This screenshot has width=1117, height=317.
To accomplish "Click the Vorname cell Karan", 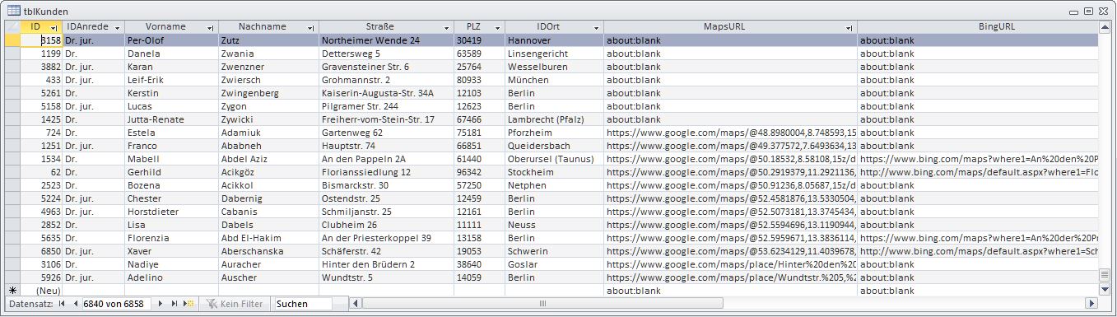I will pos(171,67).
